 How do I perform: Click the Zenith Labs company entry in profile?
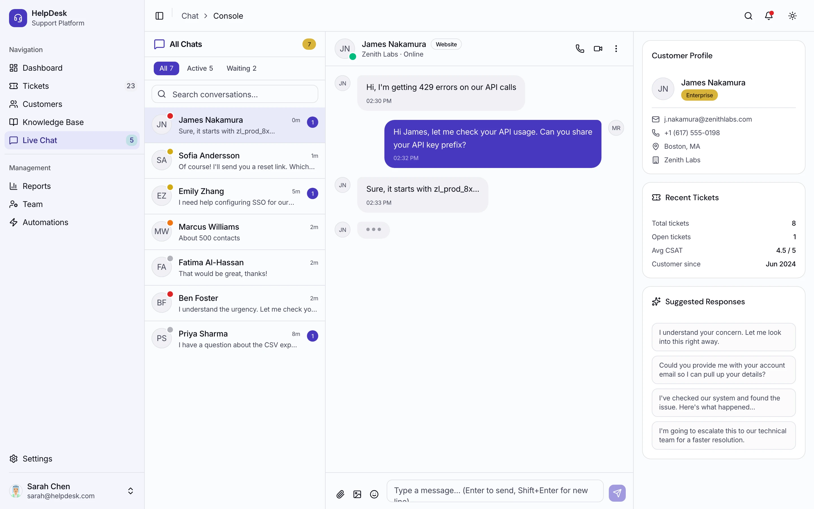[x=682, y=160]
